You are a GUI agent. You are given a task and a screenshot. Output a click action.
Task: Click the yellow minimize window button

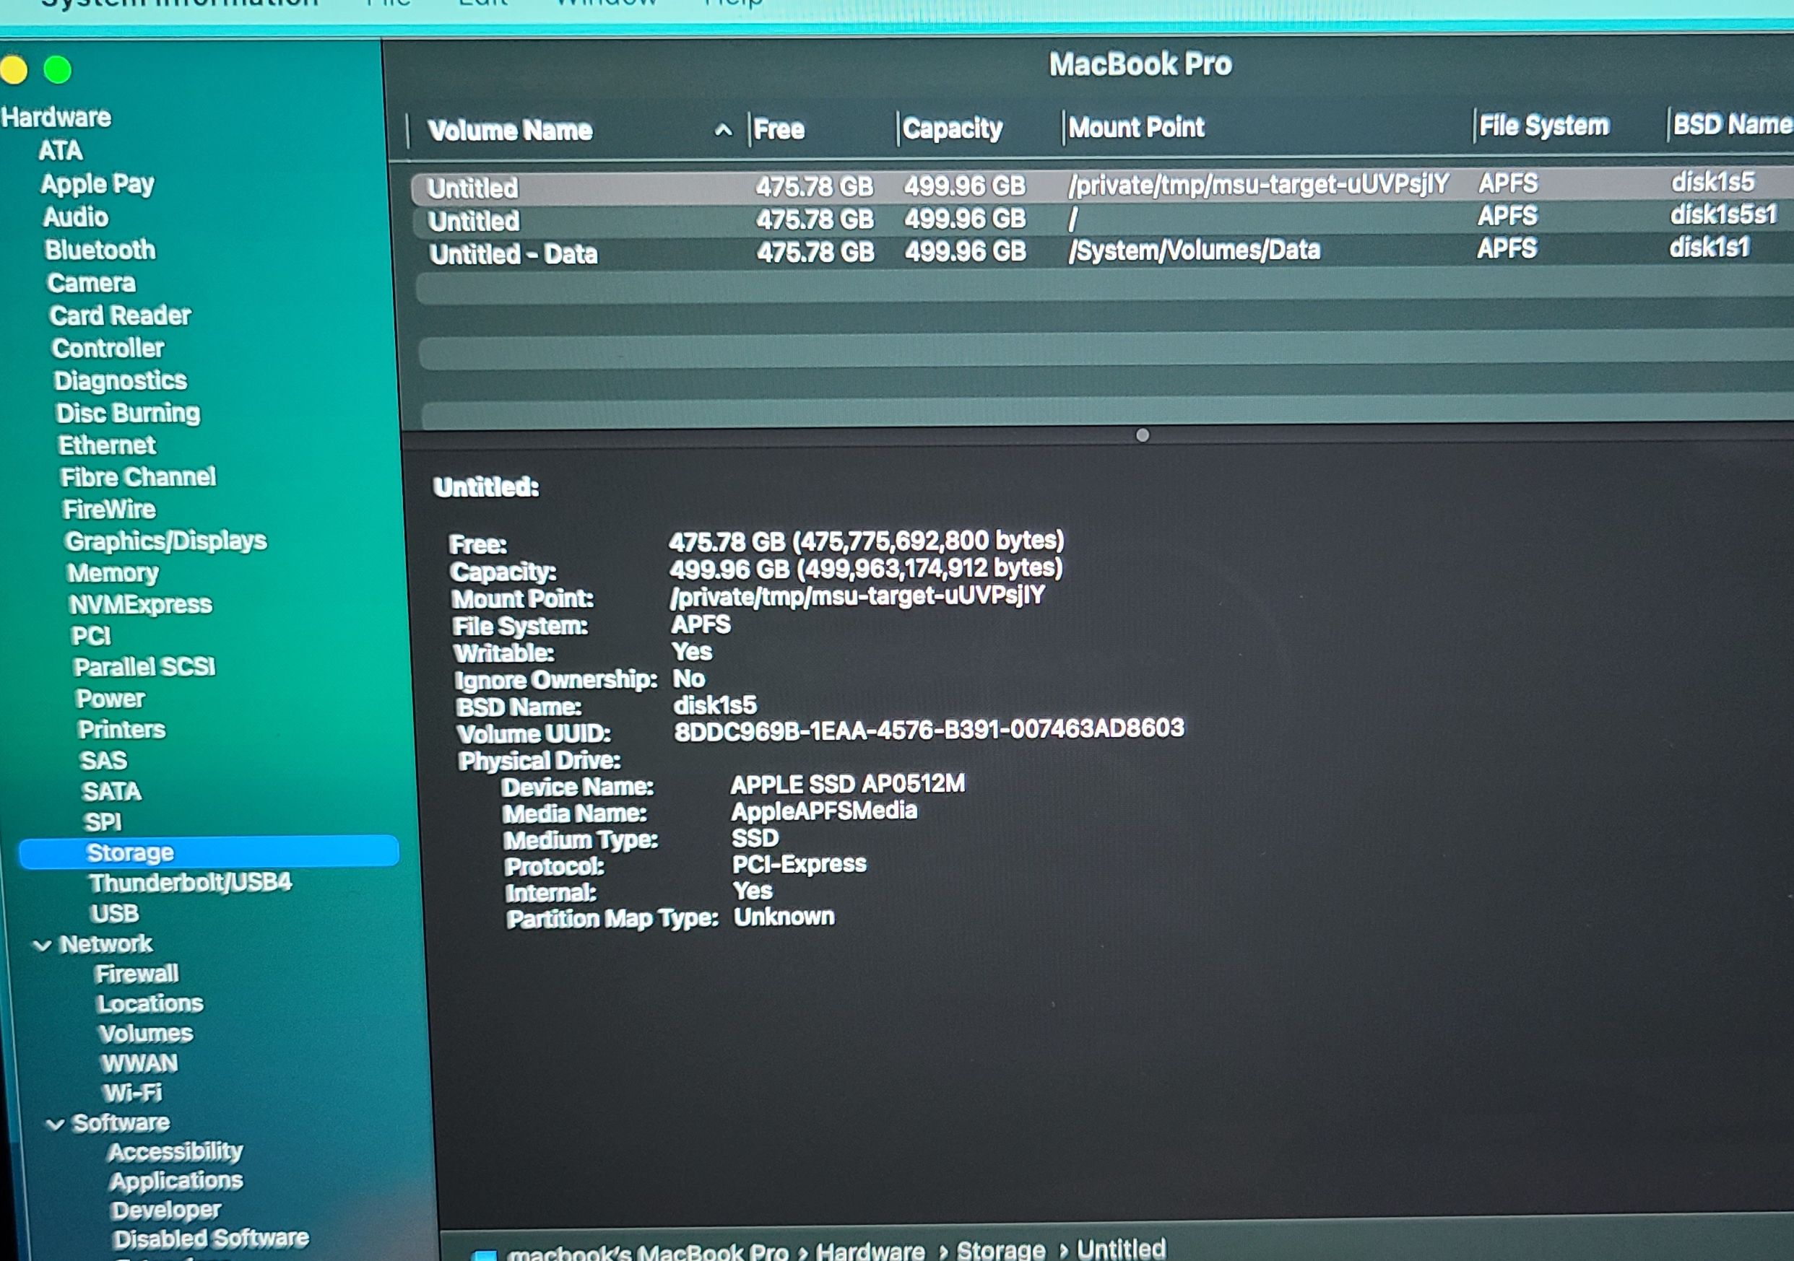click(x=13, y=70)
